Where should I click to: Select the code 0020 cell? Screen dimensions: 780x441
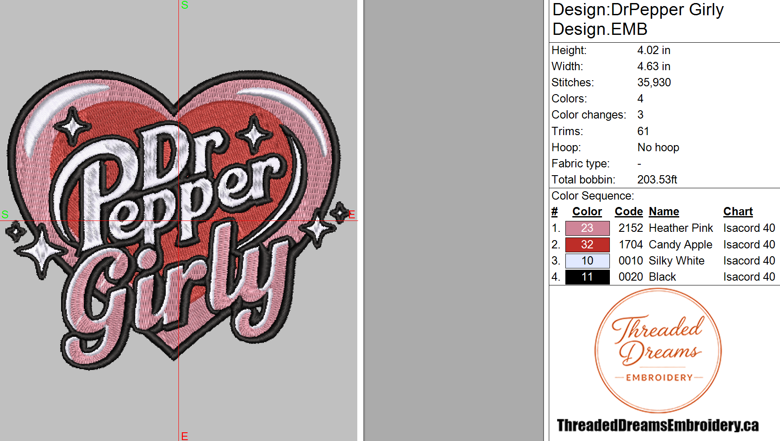coord(631,277)
